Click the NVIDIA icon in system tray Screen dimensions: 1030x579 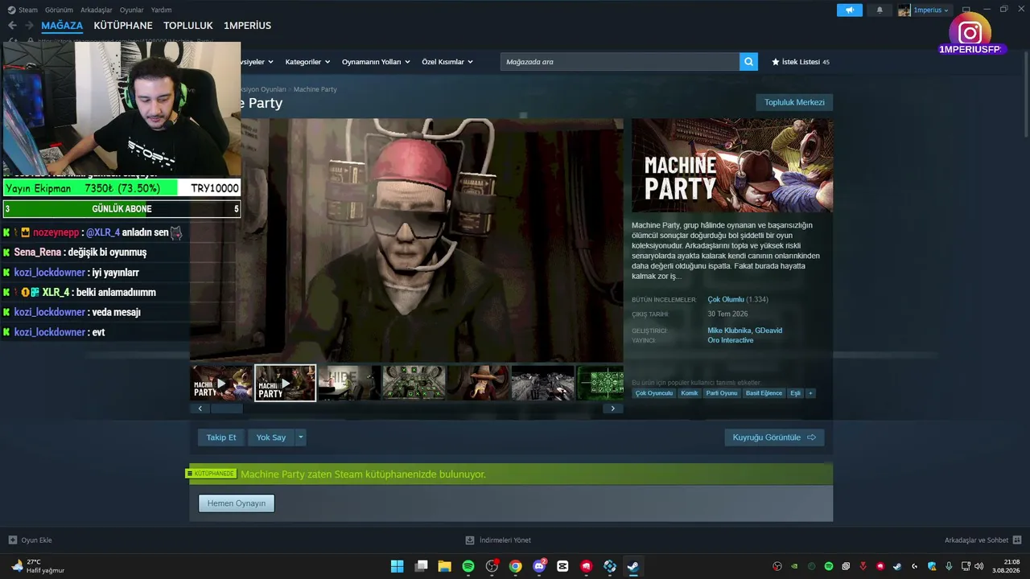pos(794,566)
